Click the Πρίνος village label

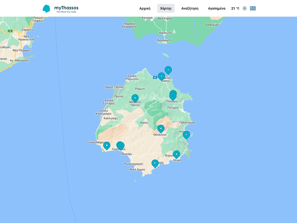pyautogui.click(x=119, y=96)
